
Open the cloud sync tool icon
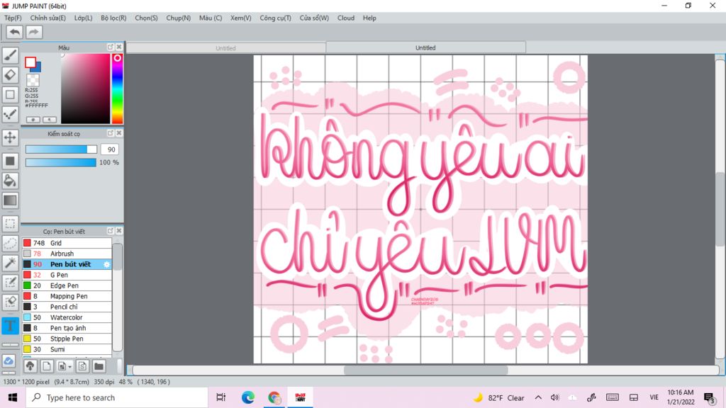click(9, 361)
